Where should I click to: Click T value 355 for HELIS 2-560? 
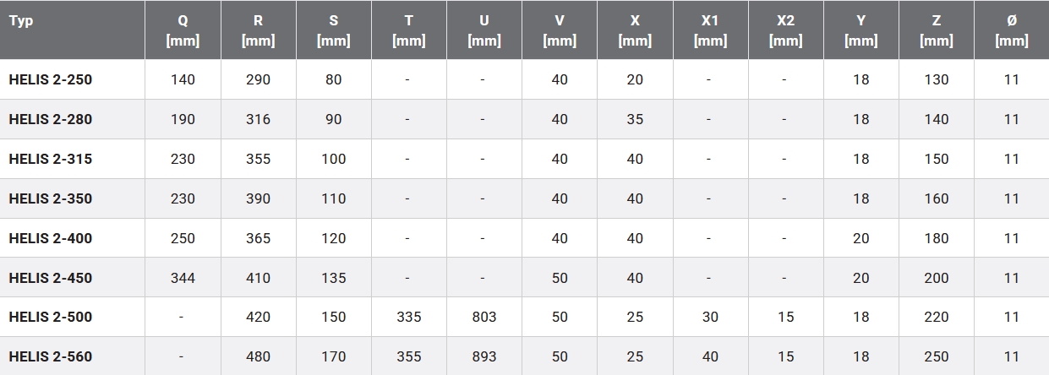click(x=408, y=356)
